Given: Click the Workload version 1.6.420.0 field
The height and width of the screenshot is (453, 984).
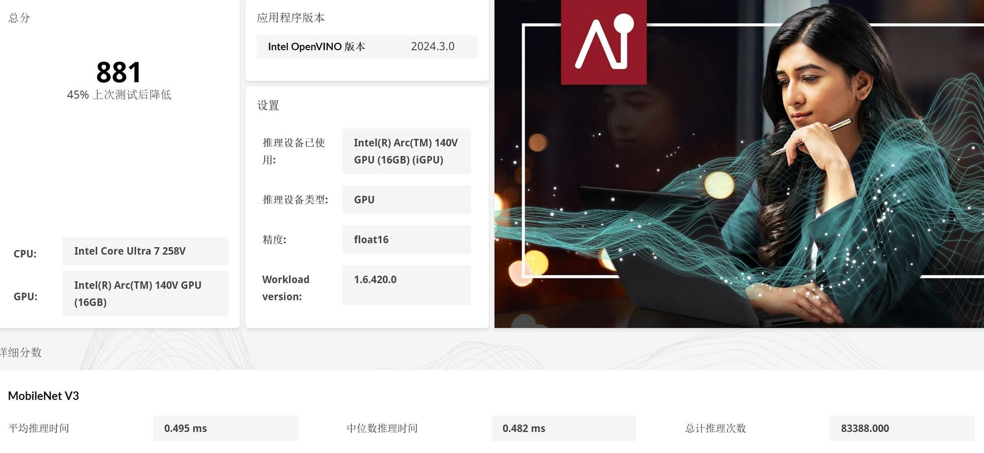Looking at the screenshot, I should coord(406,285).
